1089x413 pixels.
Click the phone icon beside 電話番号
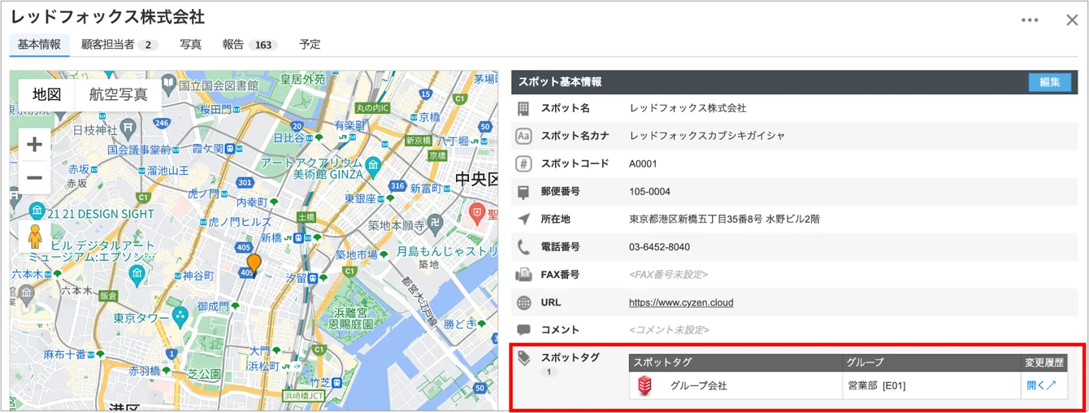tap(523, 247)
